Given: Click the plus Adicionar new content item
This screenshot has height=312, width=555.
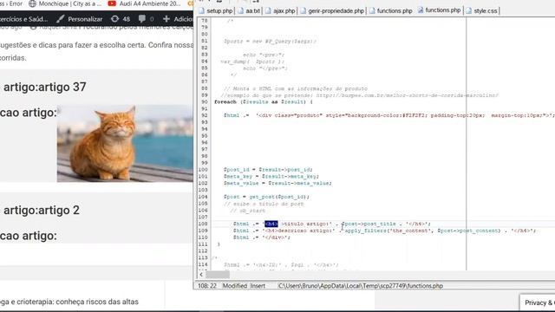Looking at the screenshot, I should (x=178, y=19).
